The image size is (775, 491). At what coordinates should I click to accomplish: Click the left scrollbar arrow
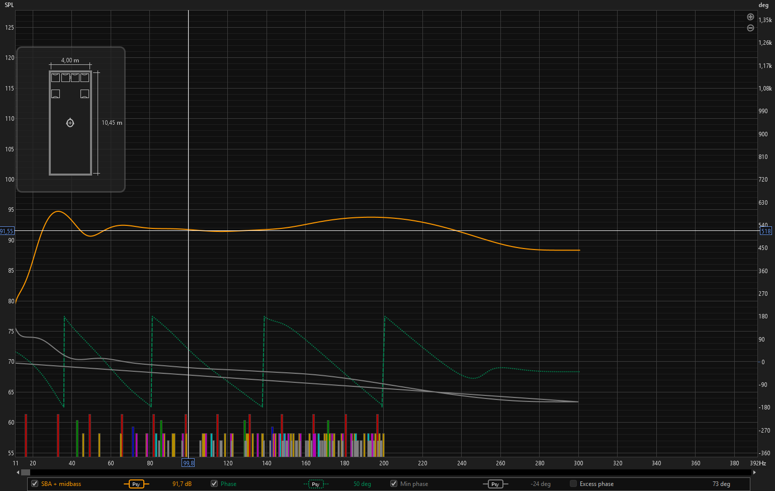point(18,472)
